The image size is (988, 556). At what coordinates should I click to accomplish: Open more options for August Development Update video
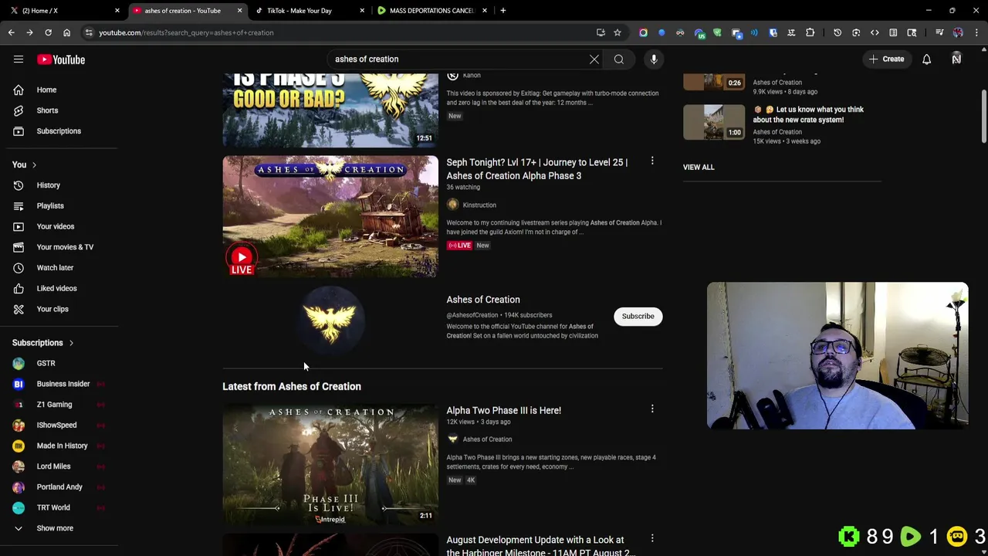pos(652,538)
